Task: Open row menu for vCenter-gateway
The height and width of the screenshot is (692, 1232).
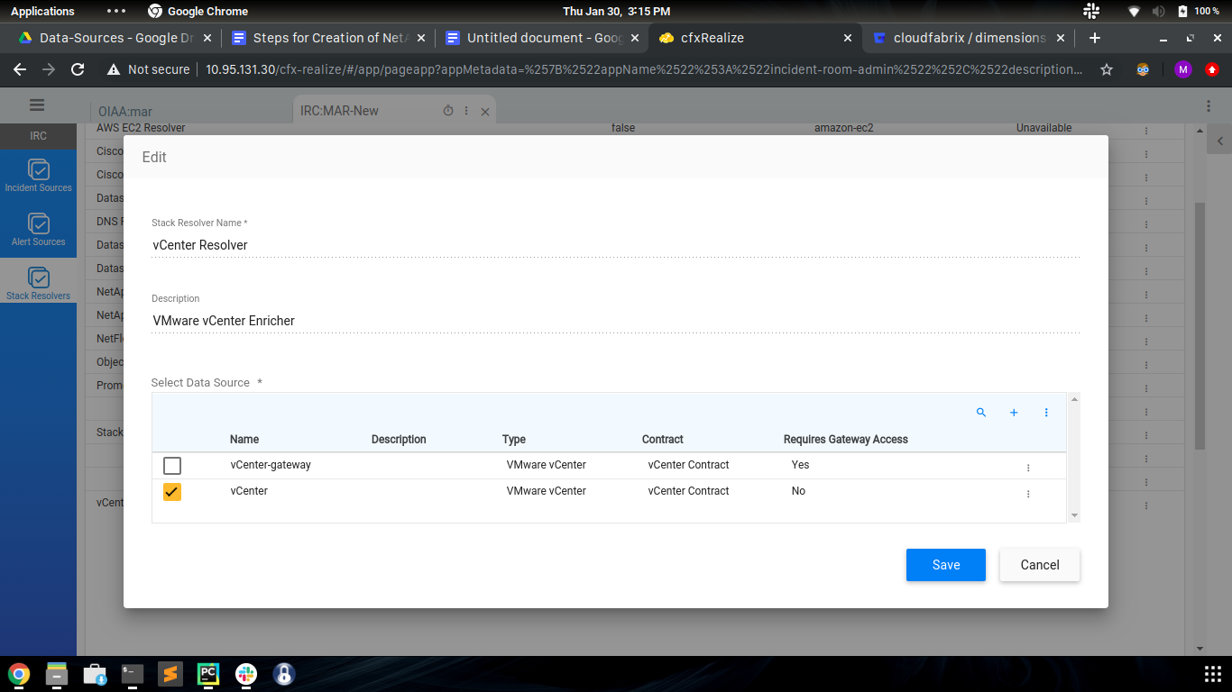Action: (x=1028, y=468)
